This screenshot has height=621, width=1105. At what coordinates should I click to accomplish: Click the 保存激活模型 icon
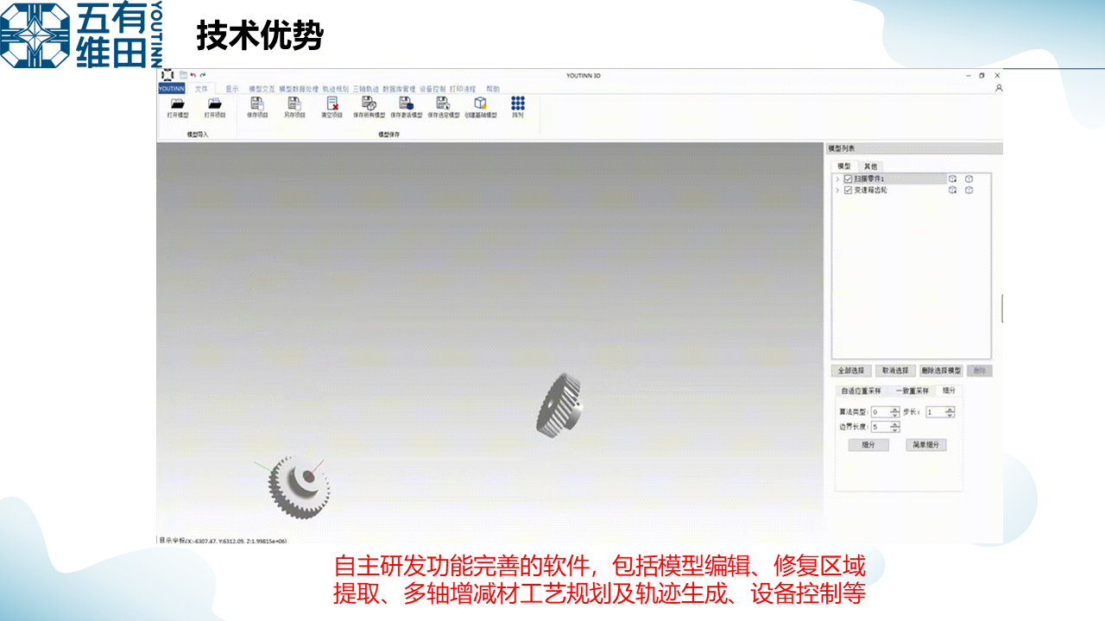[406, 103]
